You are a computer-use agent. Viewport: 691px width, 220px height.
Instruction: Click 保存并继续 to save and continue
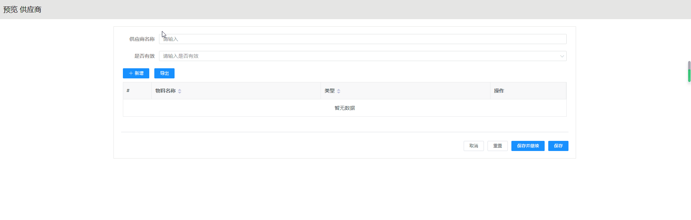click(528, 146)
